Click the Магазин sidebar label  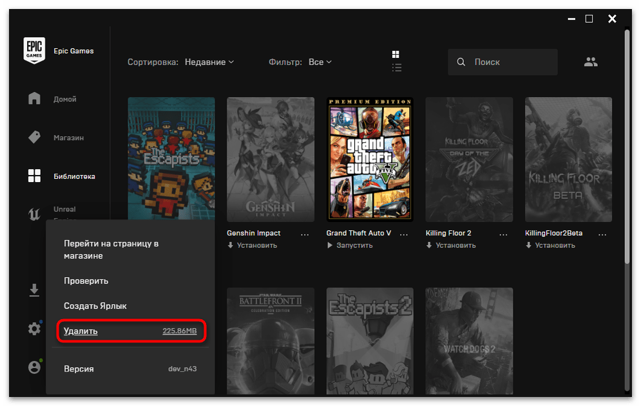69,138
